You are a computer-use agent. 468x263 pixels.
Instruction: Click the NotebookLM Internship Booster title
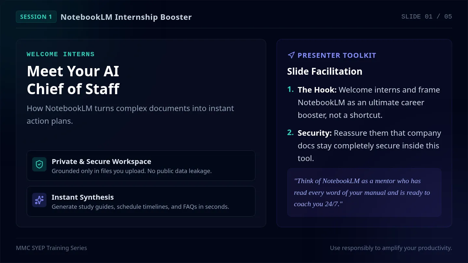126,17
